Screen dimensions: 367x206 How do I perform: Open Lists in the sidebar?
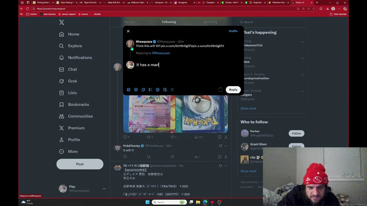68,93
